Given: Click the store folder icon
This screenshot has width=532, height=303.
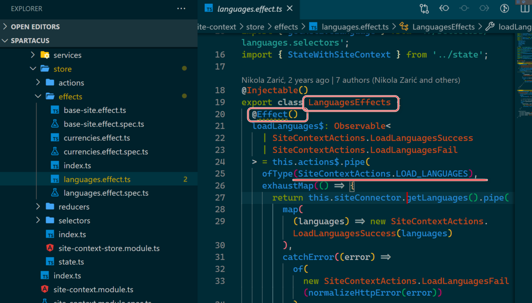Looking at the screenshot, I should (45, 69).
